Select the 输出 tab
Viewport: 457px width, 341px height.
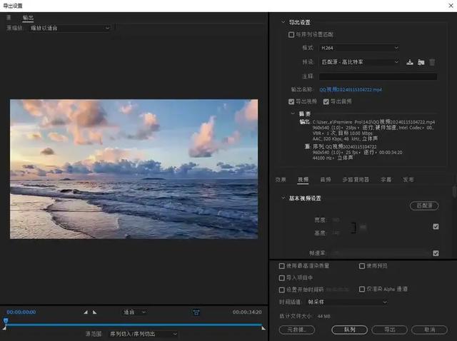click(28, 17)
